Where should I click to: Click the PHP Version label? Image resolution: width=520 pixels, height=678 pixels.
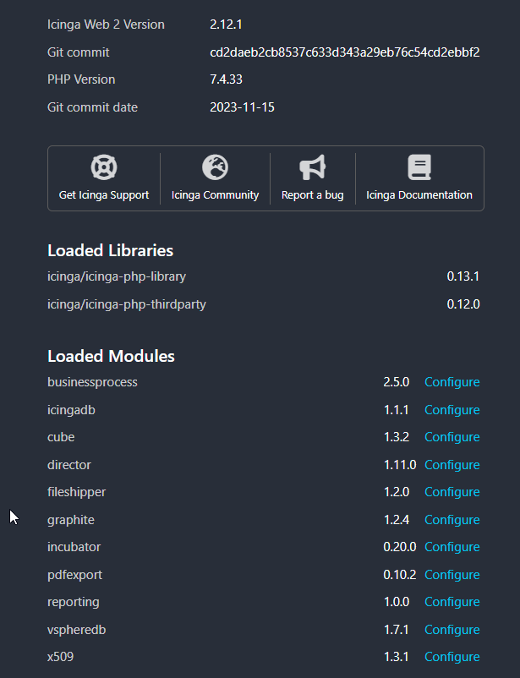point(81,79)
